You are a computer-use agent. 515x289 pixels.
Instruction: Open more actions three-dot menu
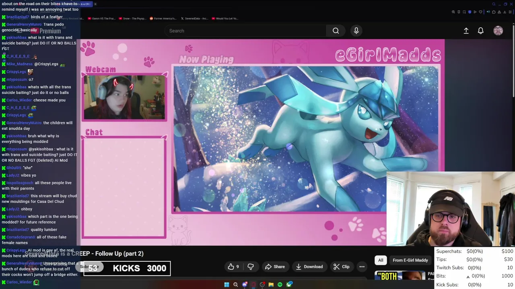pyautogui.click(x=362, y=267)
